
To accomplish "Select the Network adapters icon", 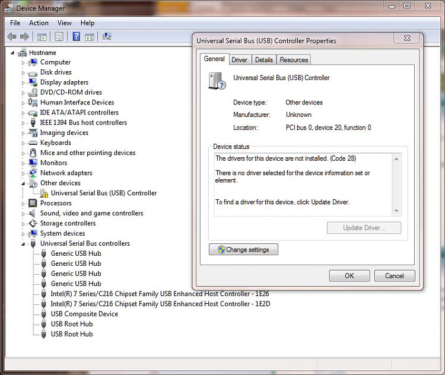I will point(33,173).
